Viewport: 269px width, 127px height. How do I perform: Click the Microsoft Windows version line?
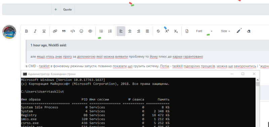click(x=63, y=80)
